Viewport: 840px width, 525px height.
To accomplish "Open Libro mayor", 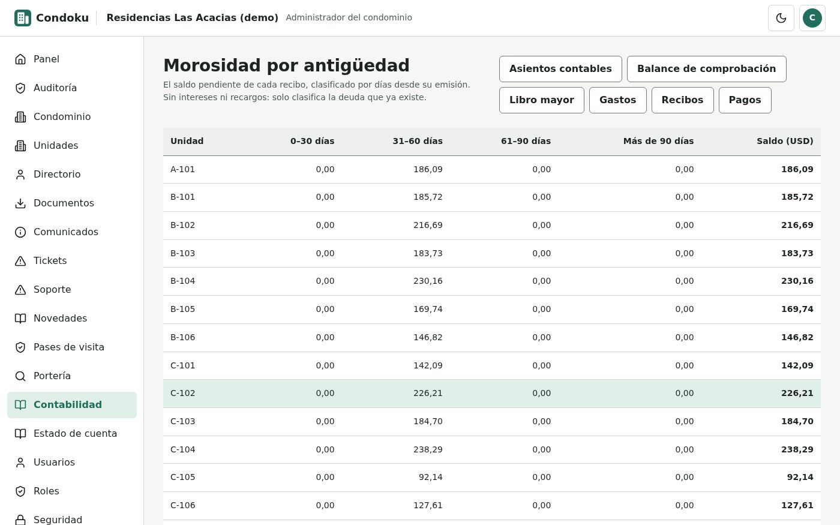I will (x=541, y=100).
